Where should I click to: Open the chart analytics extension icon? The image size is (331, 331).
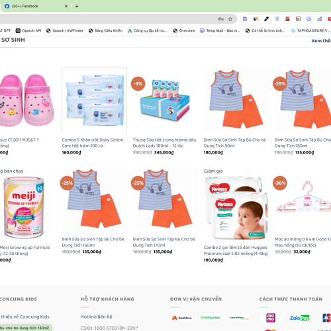click(319, 19)
